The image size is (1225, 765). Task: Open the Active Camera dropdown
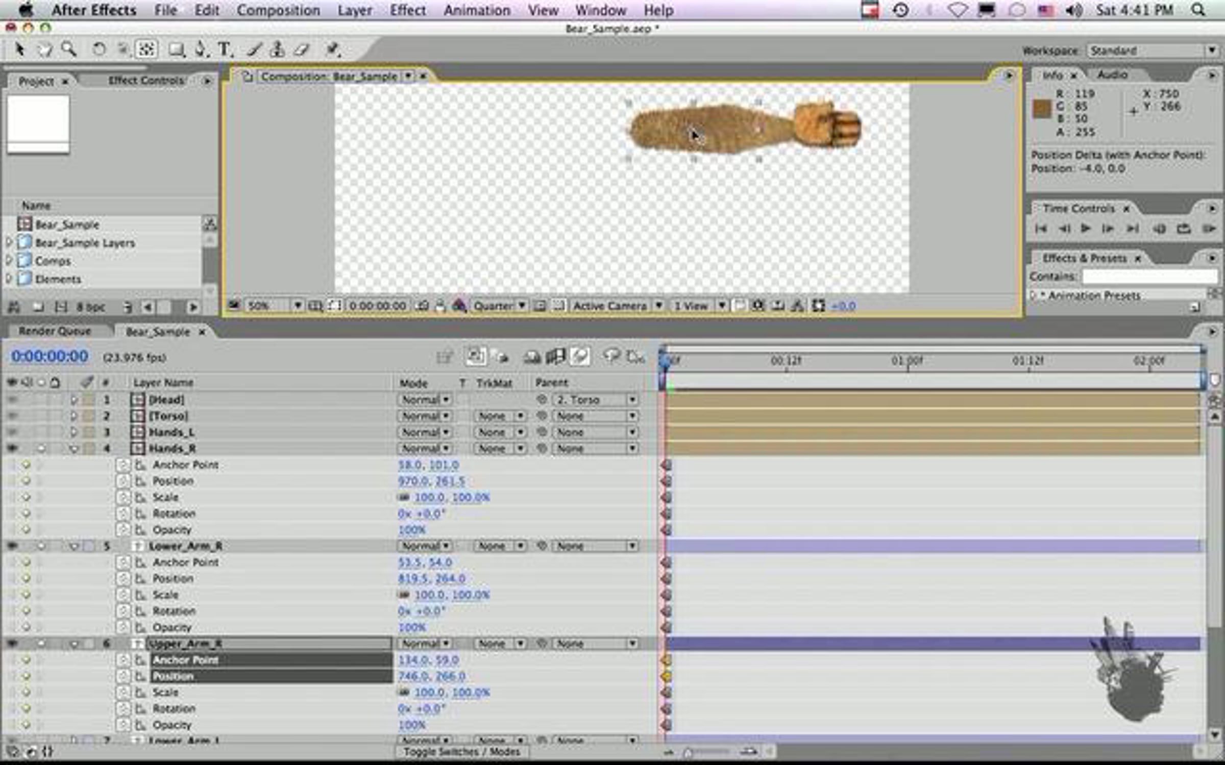point(617,306)
